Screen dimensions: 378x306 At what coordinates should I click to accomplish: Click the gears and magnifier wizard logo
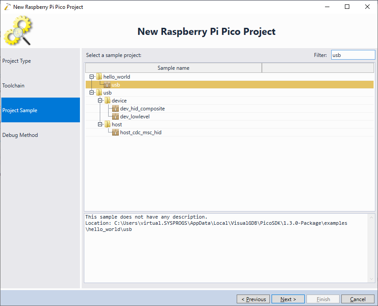tap(18, 30)
